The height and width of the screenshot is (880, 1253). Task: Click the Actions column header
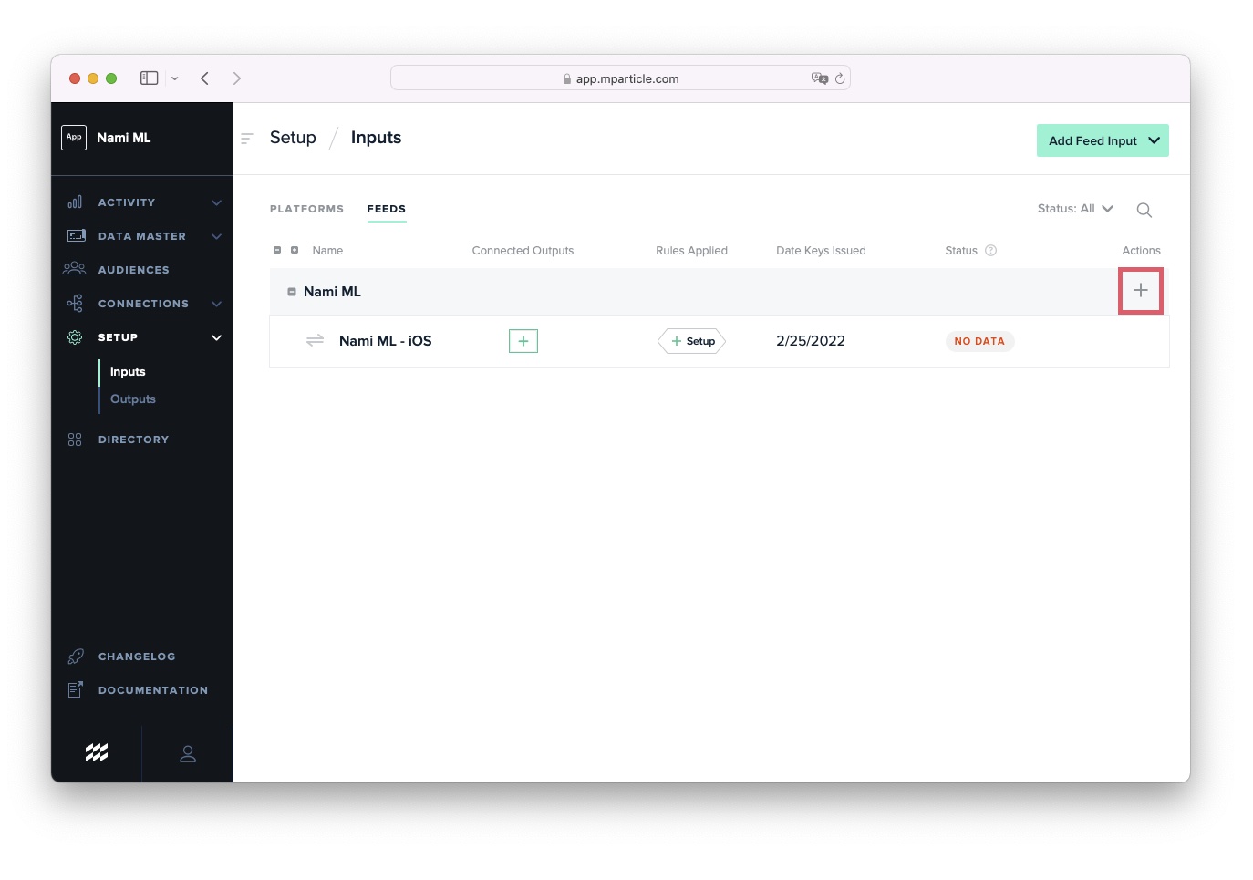(x=1141, y=251)
